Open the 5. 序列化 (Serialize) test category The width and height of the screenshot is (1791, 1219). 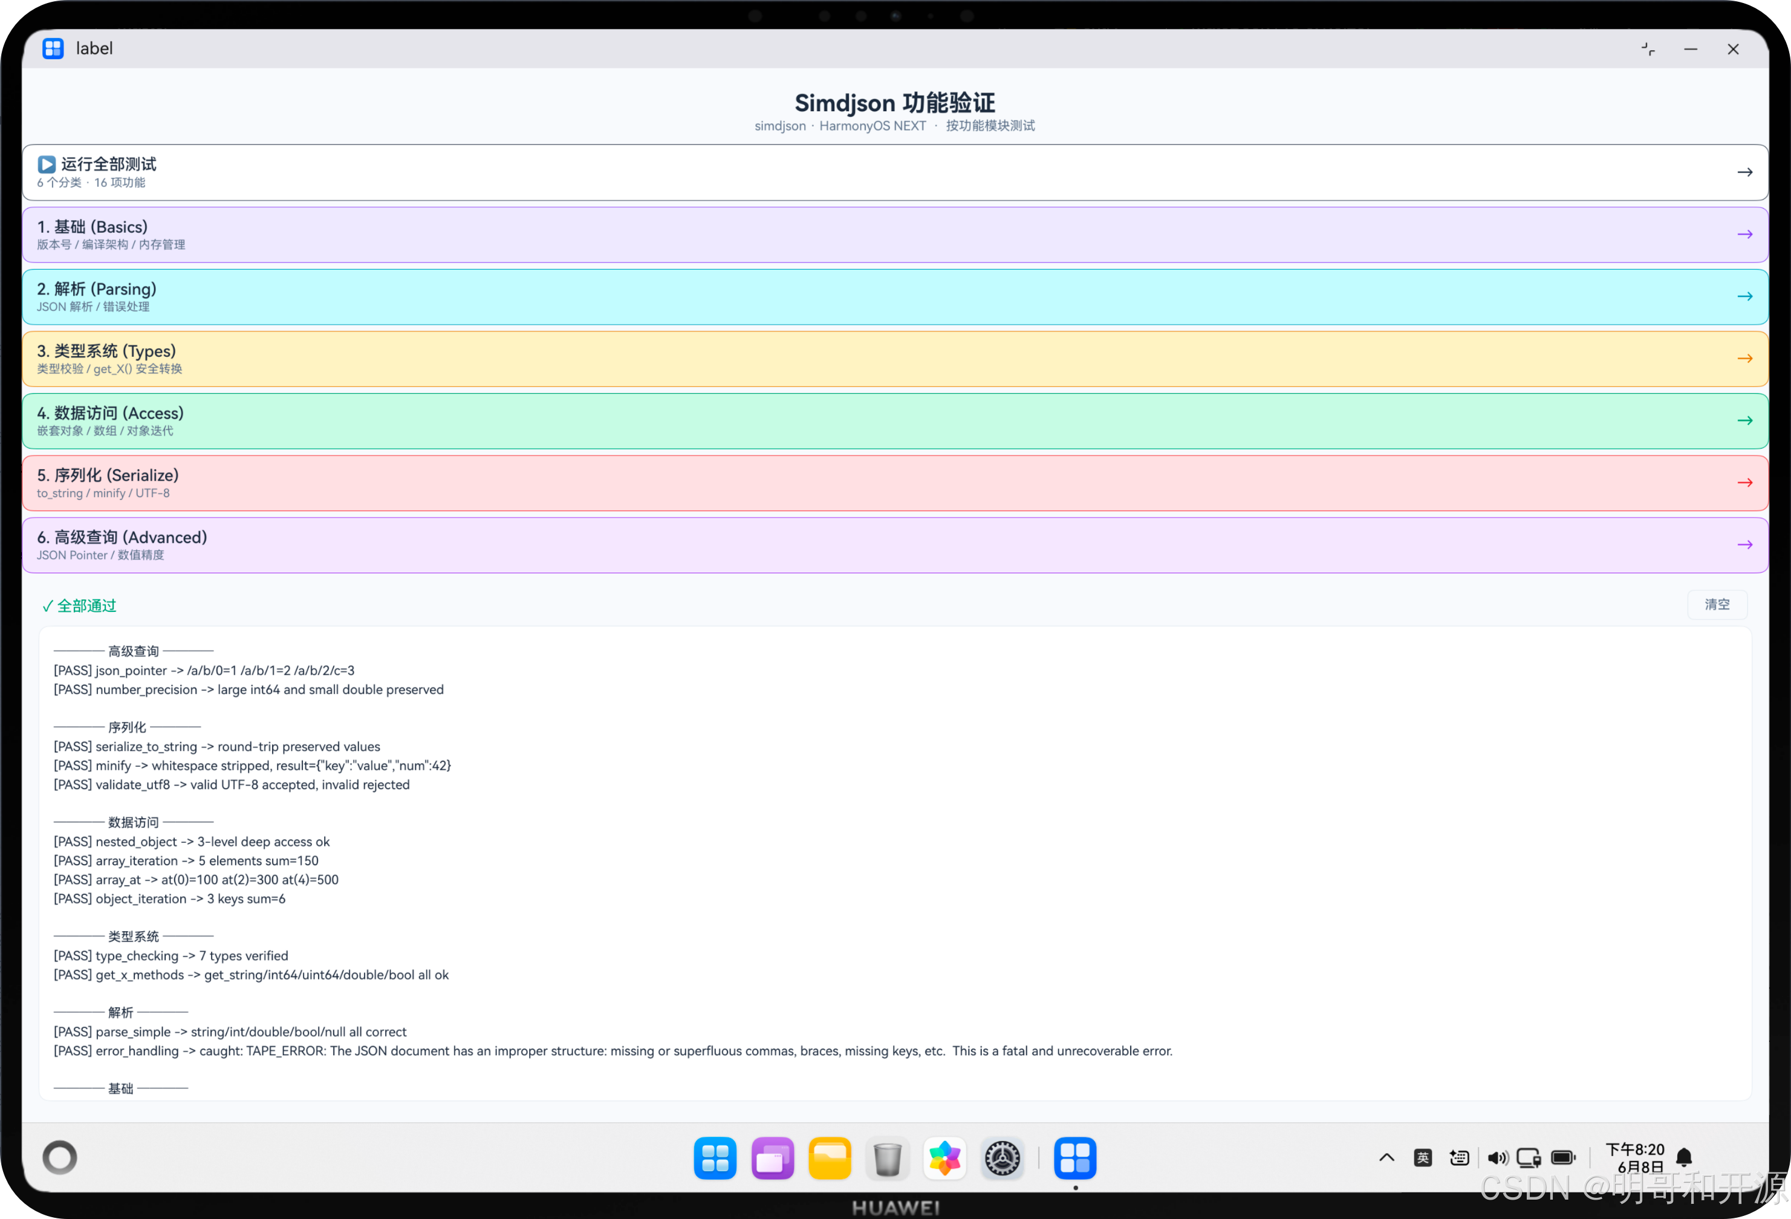(x=895, y=483)
